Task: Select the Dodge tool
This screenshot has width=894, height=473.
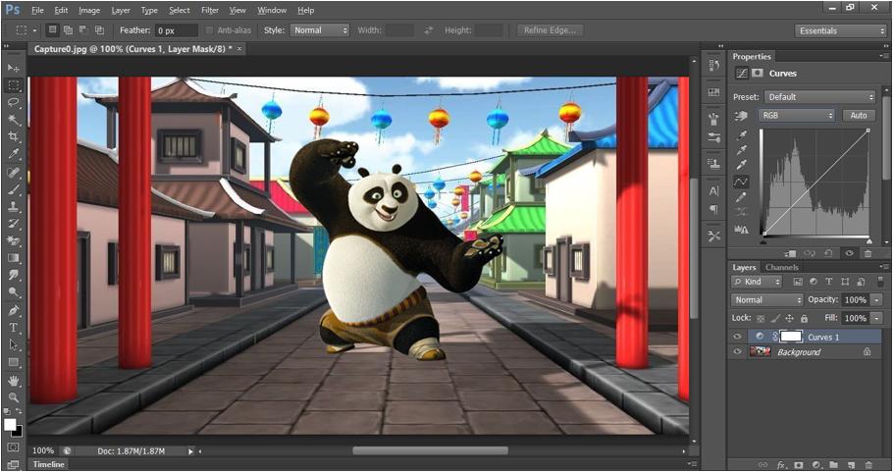Action: pyautogui.click(x=14, y=292)
